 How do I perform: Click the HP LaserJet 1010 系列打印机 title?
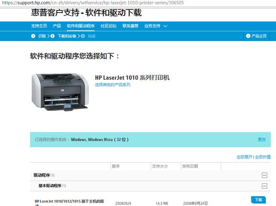pos(132,78)
